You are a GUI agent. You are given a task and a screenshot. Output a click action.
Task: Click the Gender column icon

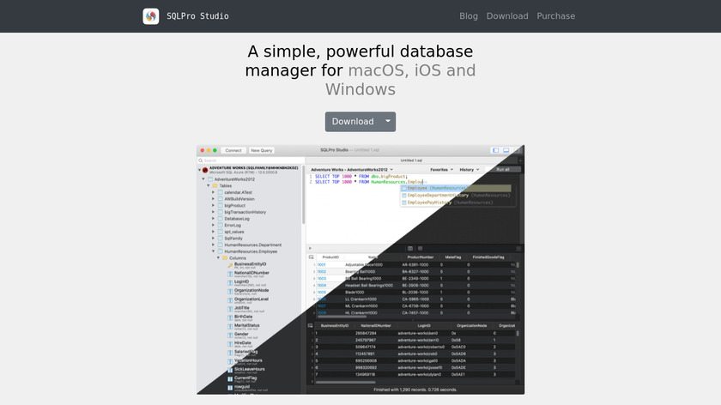(230, 335)
